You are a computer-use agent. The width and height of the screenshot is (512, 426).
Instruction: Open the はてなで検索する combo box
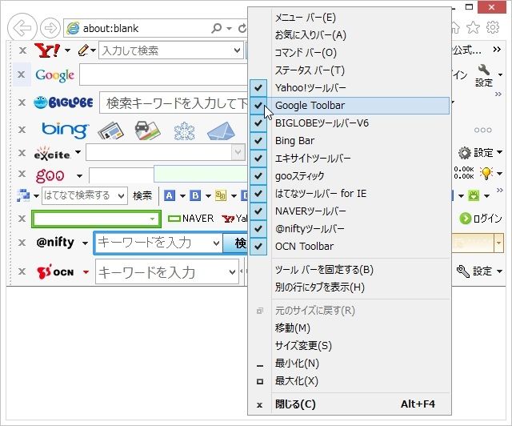[x=85, y=195]
